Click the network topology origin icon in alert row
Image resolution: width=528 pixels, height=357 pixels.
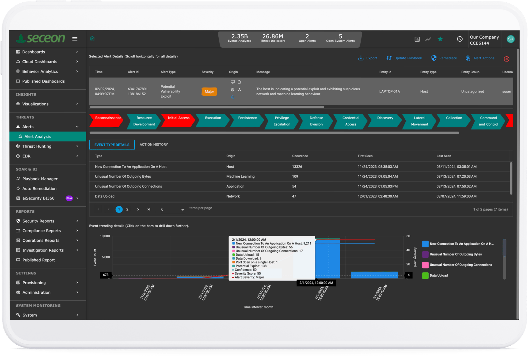click(x=239, y=90)
